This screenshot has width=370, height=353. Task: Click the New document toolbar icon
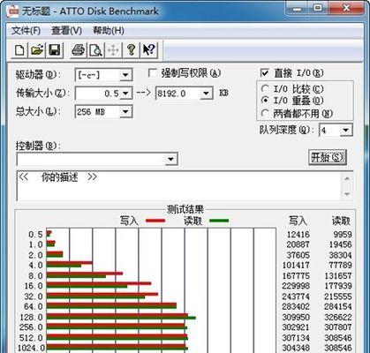(19, 49)
